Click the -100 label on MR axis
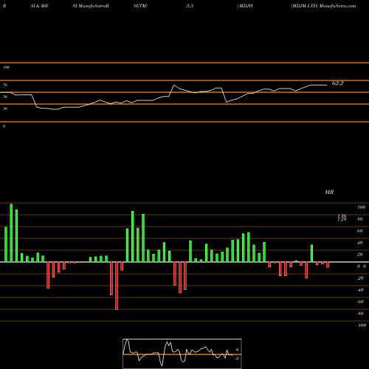Screen dimensions: 369x369 tap(362, 325)
